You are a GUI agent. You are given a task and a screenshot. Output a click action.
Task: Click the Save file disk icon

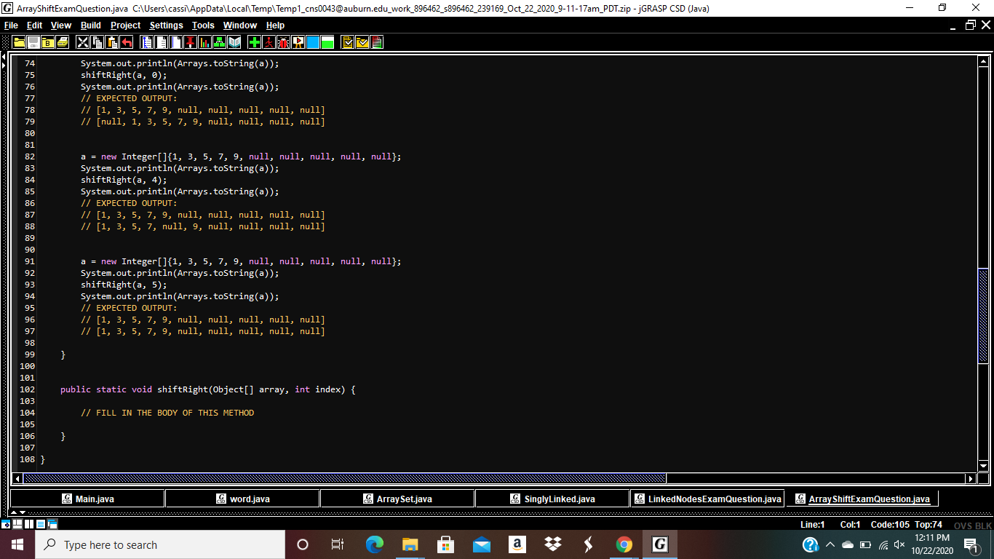tap(33, 42)
